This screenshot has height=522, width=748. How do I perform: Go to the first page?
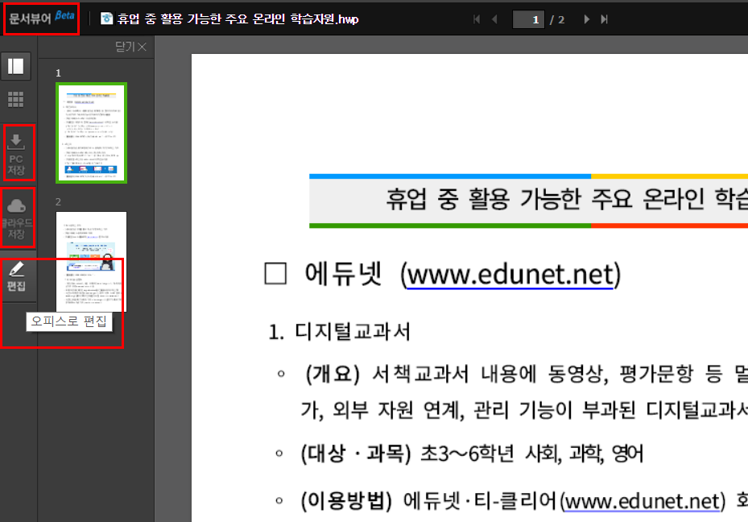click(x=476, y=19)
